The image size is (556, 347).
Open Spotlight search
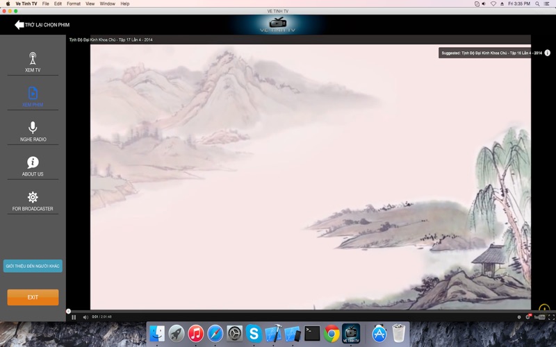[537, 3]
